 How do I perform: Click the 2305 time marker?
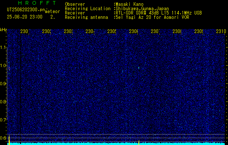click(x=112, y=31)
